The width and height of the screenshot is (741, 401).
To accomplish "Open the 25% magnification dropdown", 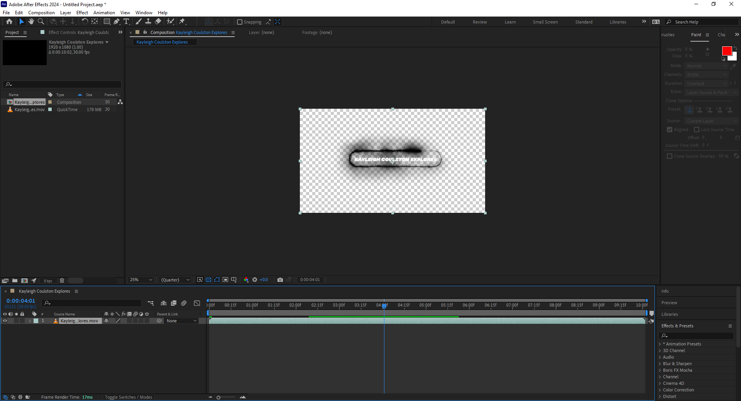I will click(141, 280).
